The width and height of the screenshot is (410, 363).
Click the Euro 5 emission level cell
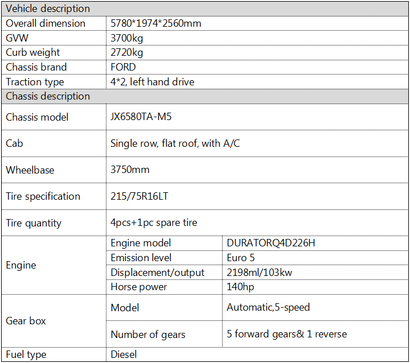coord(240,258)
